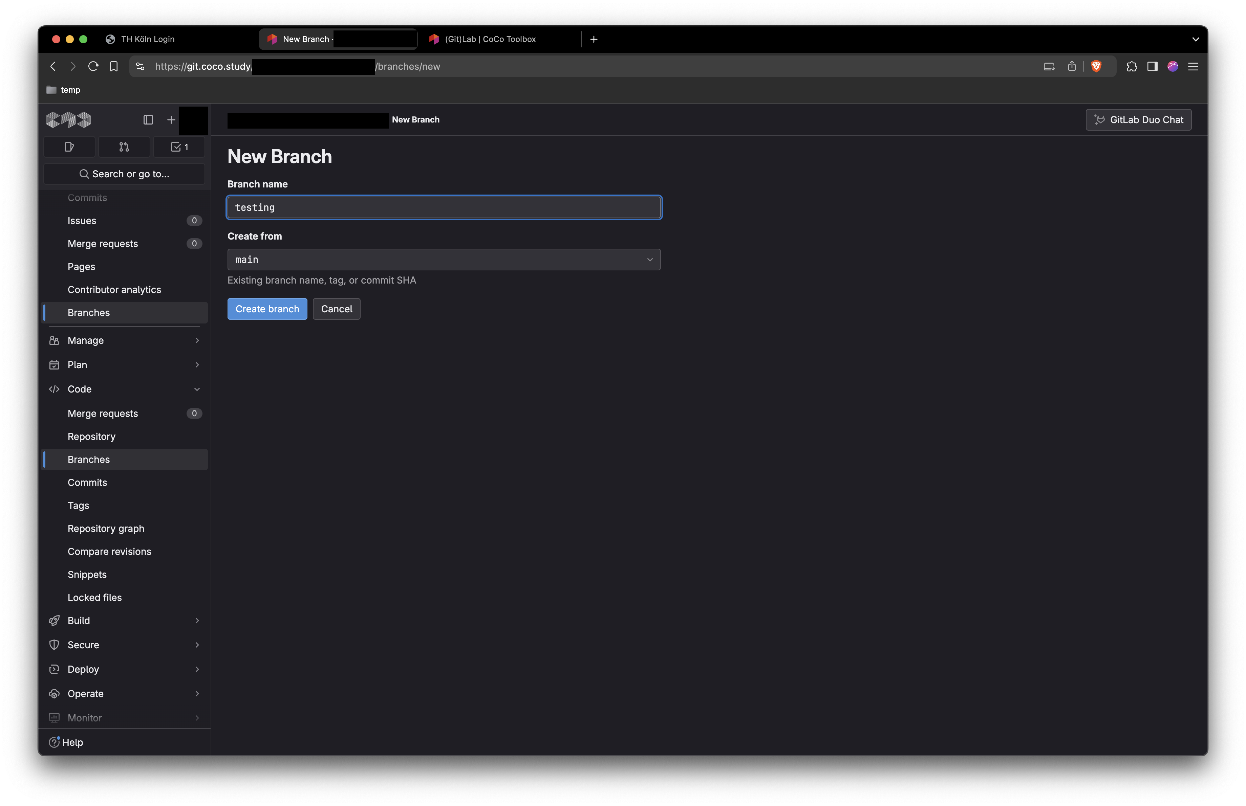Image resolution: width=1246 pixels, height=806 pixels.
Task: Click Search or go to... field
Action: pyautogui.click(x=124, y=174)
